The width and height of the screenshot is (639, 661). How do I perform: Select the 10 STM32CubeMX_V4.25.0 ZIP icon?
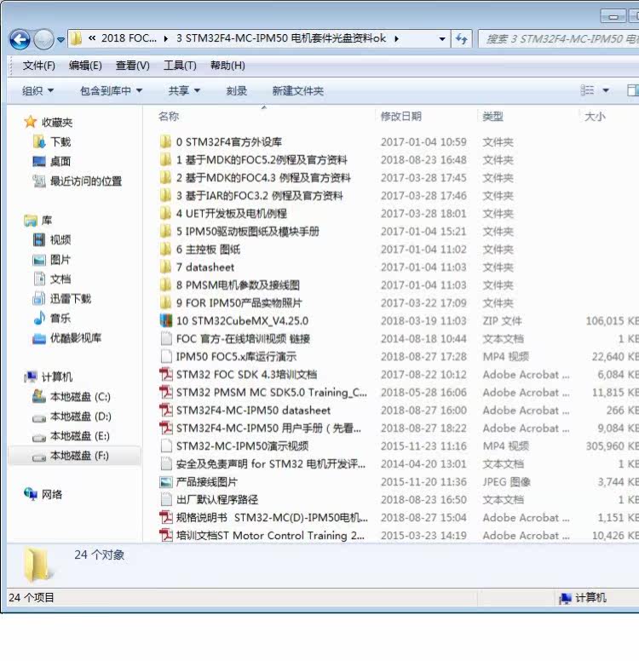[166, 320]
